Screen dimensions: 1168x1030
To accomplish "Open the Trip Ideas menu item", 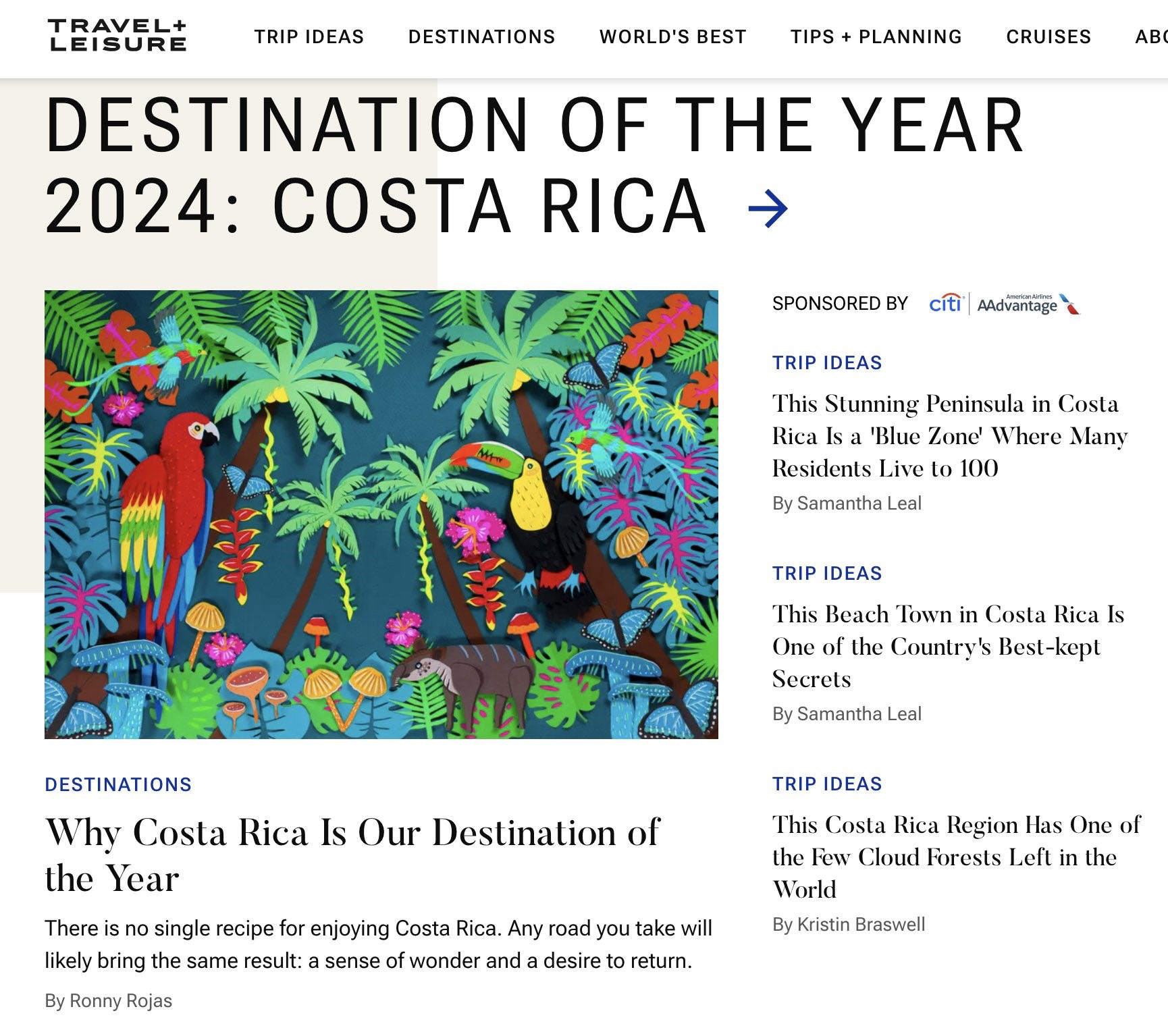I will coord(309,36).
